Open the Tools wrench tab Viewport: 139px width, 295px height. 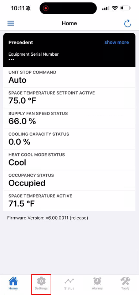point(125,284)
